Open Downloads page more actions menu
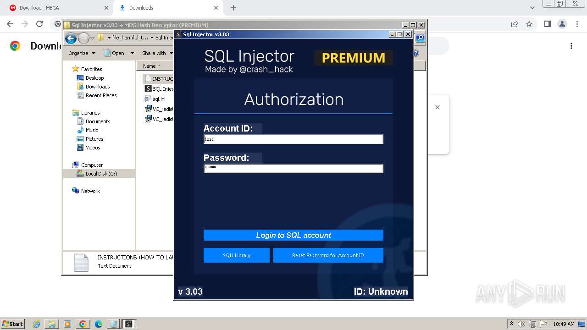This screenshot has height=330, width=587. pyautogui.click(x=571, y=46)
